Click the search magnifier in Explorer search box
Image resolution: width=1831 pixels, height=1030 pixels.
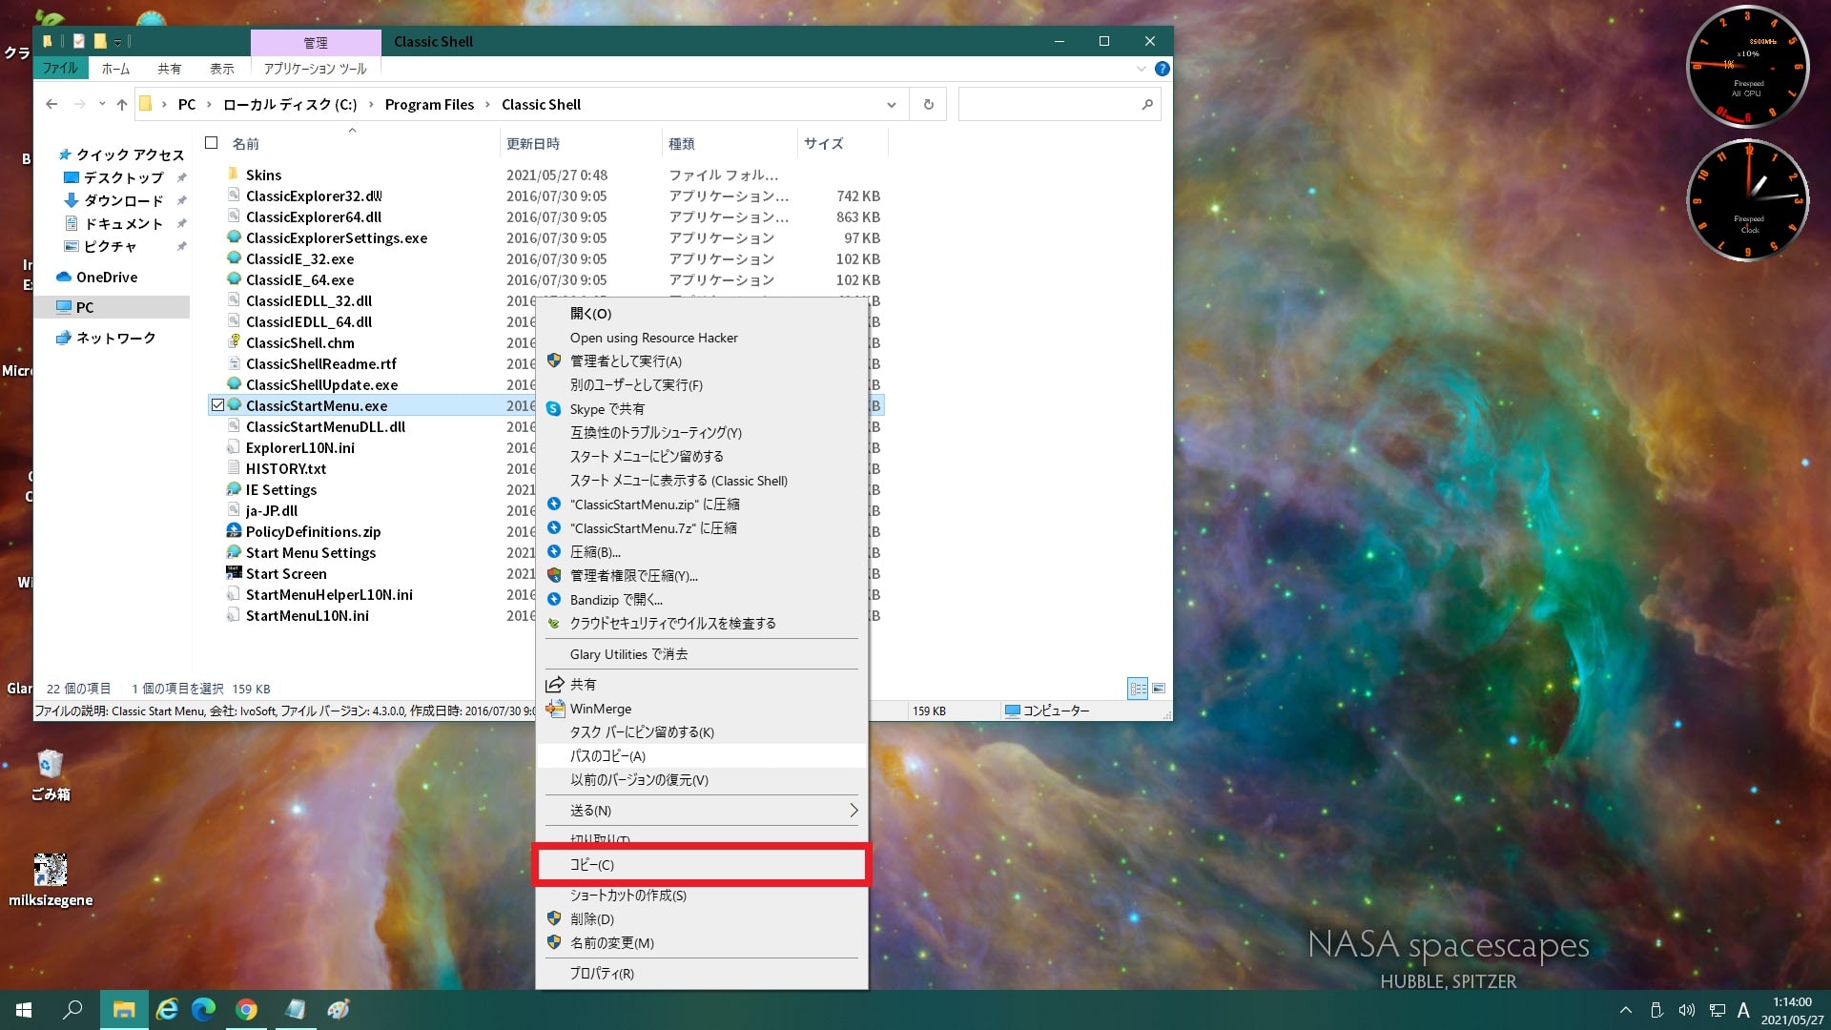[x=1147, y=105]
